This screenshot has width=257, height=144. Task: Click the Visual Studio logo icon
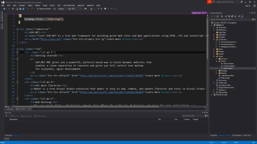(x=3, y=2)
